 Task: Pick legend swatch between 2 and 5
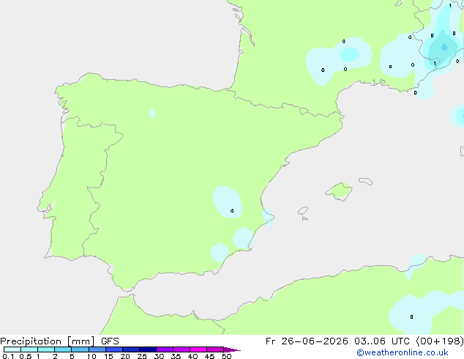click(x=63, y=349)
